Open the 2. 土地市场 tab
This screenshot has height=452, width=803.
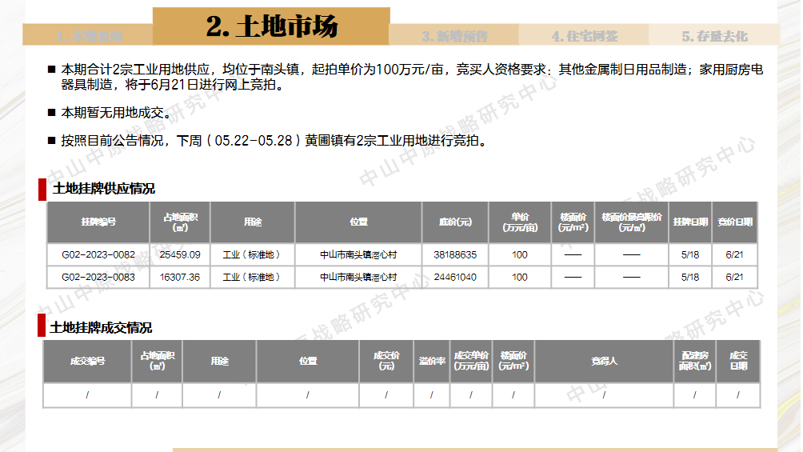pyautogui.click(x=271, y=26)
